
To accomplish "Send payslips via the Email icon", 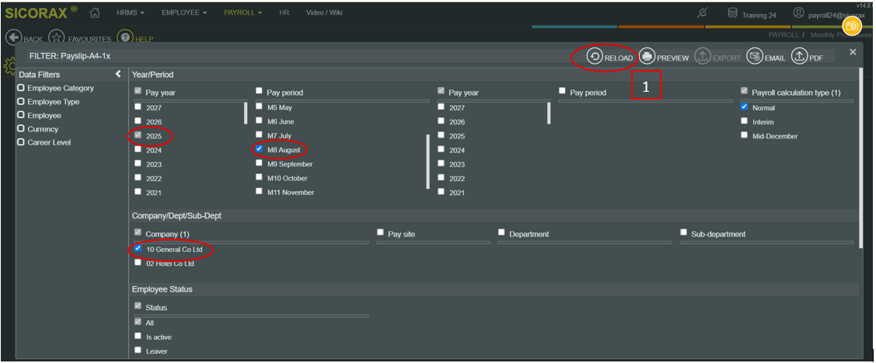I will tap(755, 57).
